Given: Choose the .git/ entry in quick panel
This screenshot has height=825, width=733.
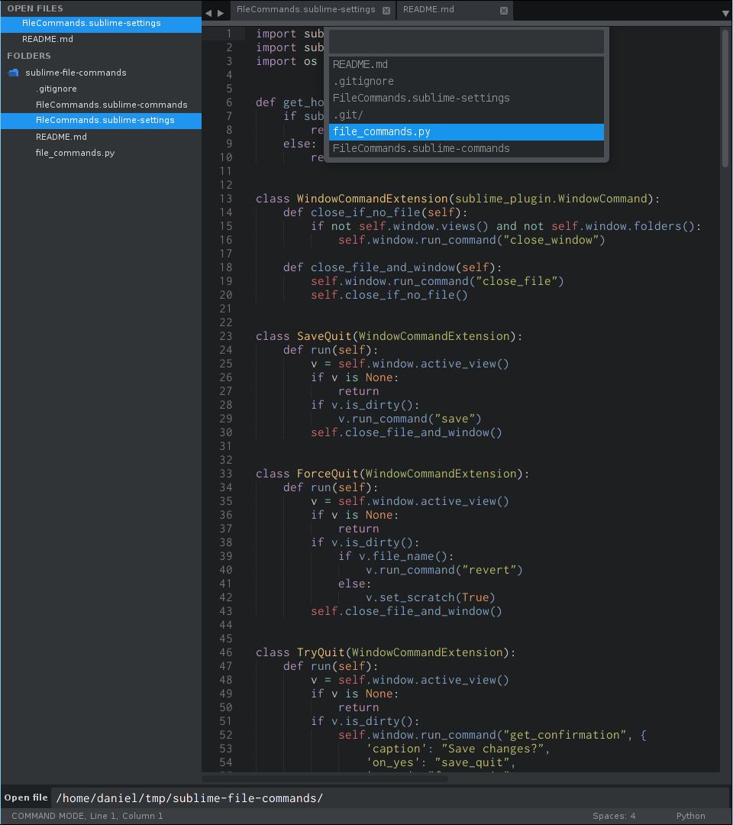Looking at the screenshot, I should [x=467, y=115].
